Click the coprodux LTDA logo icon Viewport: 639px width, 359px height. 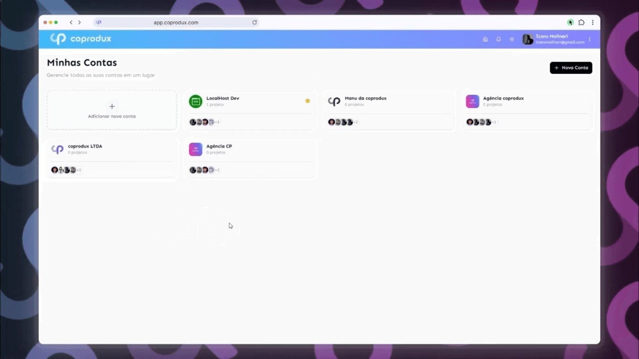tap(57, 149)
